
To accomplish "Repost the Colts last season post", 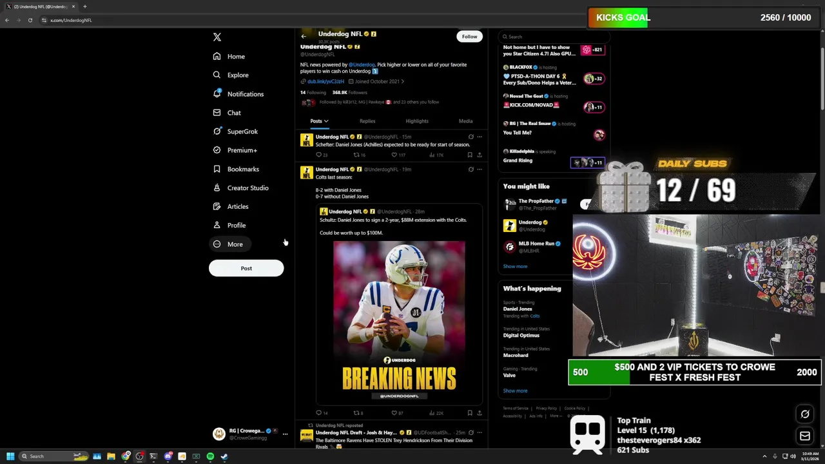I will pos(358,412).
